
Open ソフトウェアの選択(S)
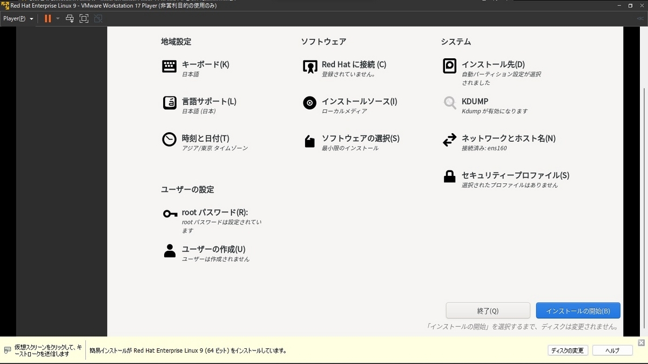pyautogui.click(x=360, y=139)
